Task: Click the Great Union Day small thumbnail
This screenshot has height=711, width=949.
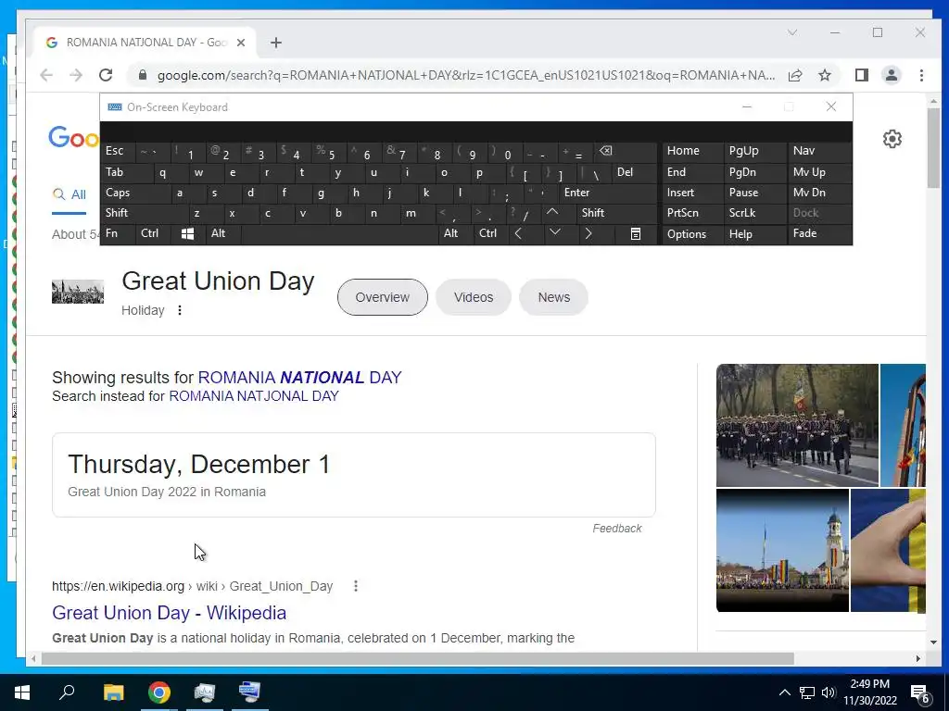Action: coord(78,292)
